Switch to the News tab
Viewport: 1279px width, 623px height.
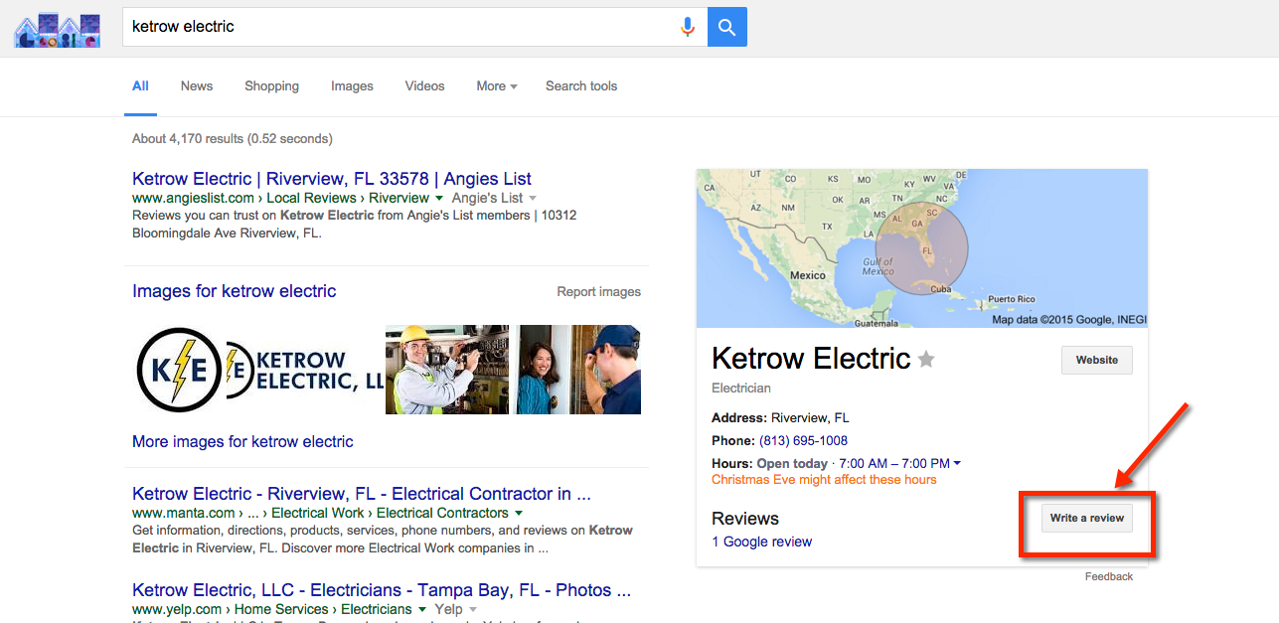tap(197, 86)
